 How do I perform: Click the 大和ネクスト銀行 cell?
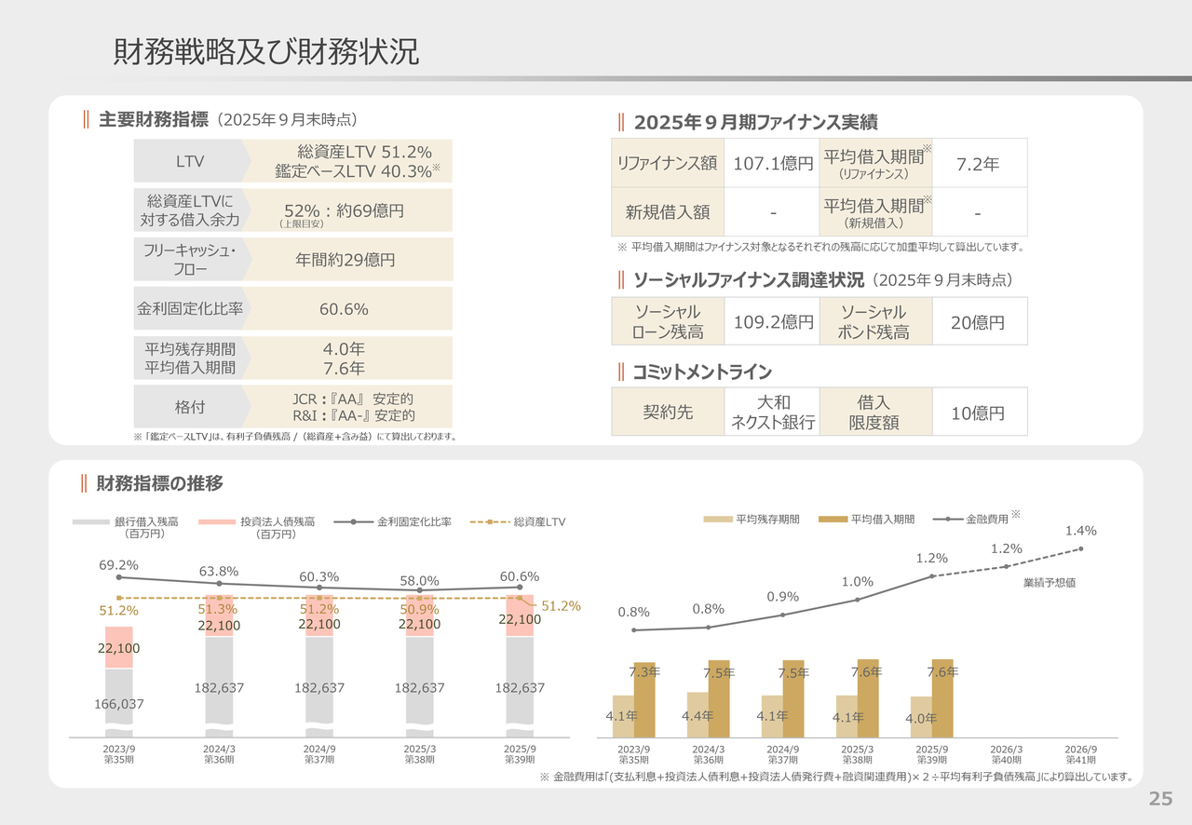click(x=772, y=412)
